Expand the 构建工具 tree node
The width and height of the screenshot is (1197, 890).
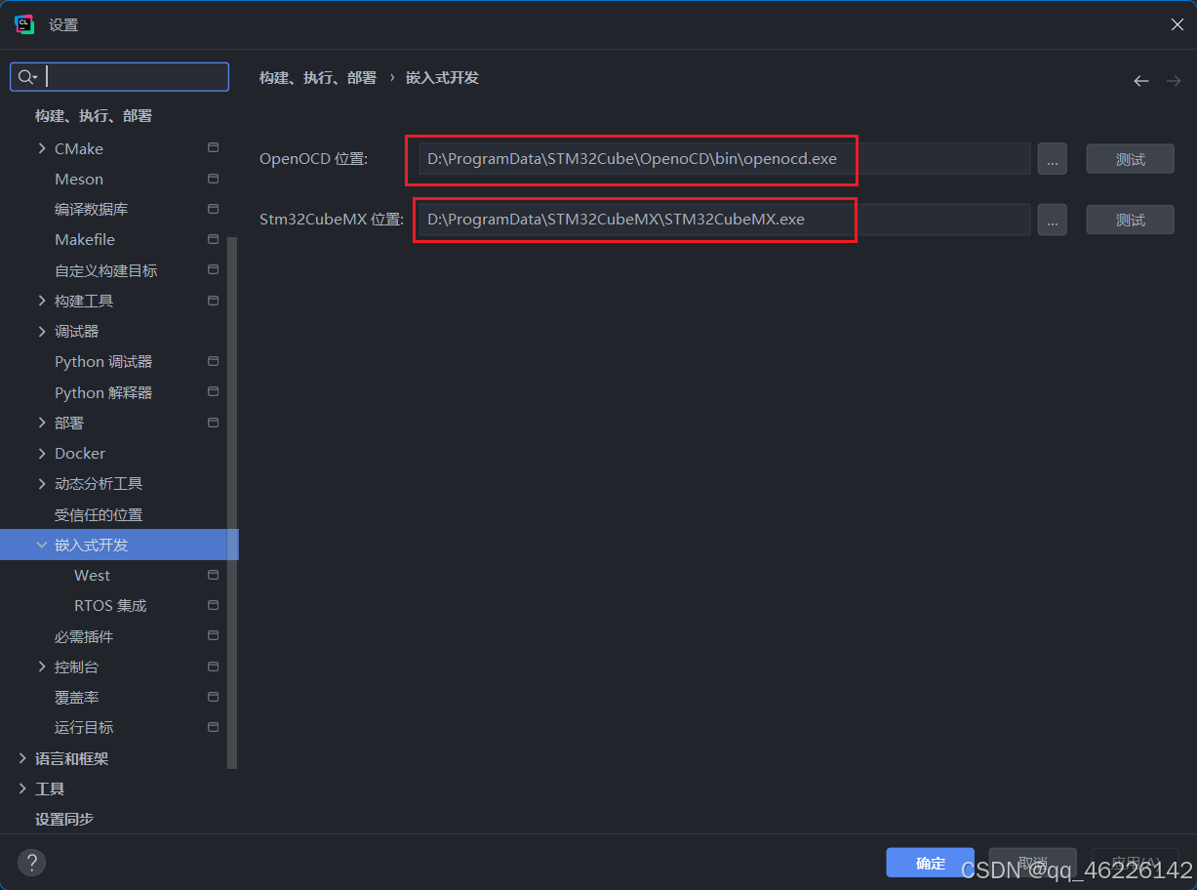point(42,301)
